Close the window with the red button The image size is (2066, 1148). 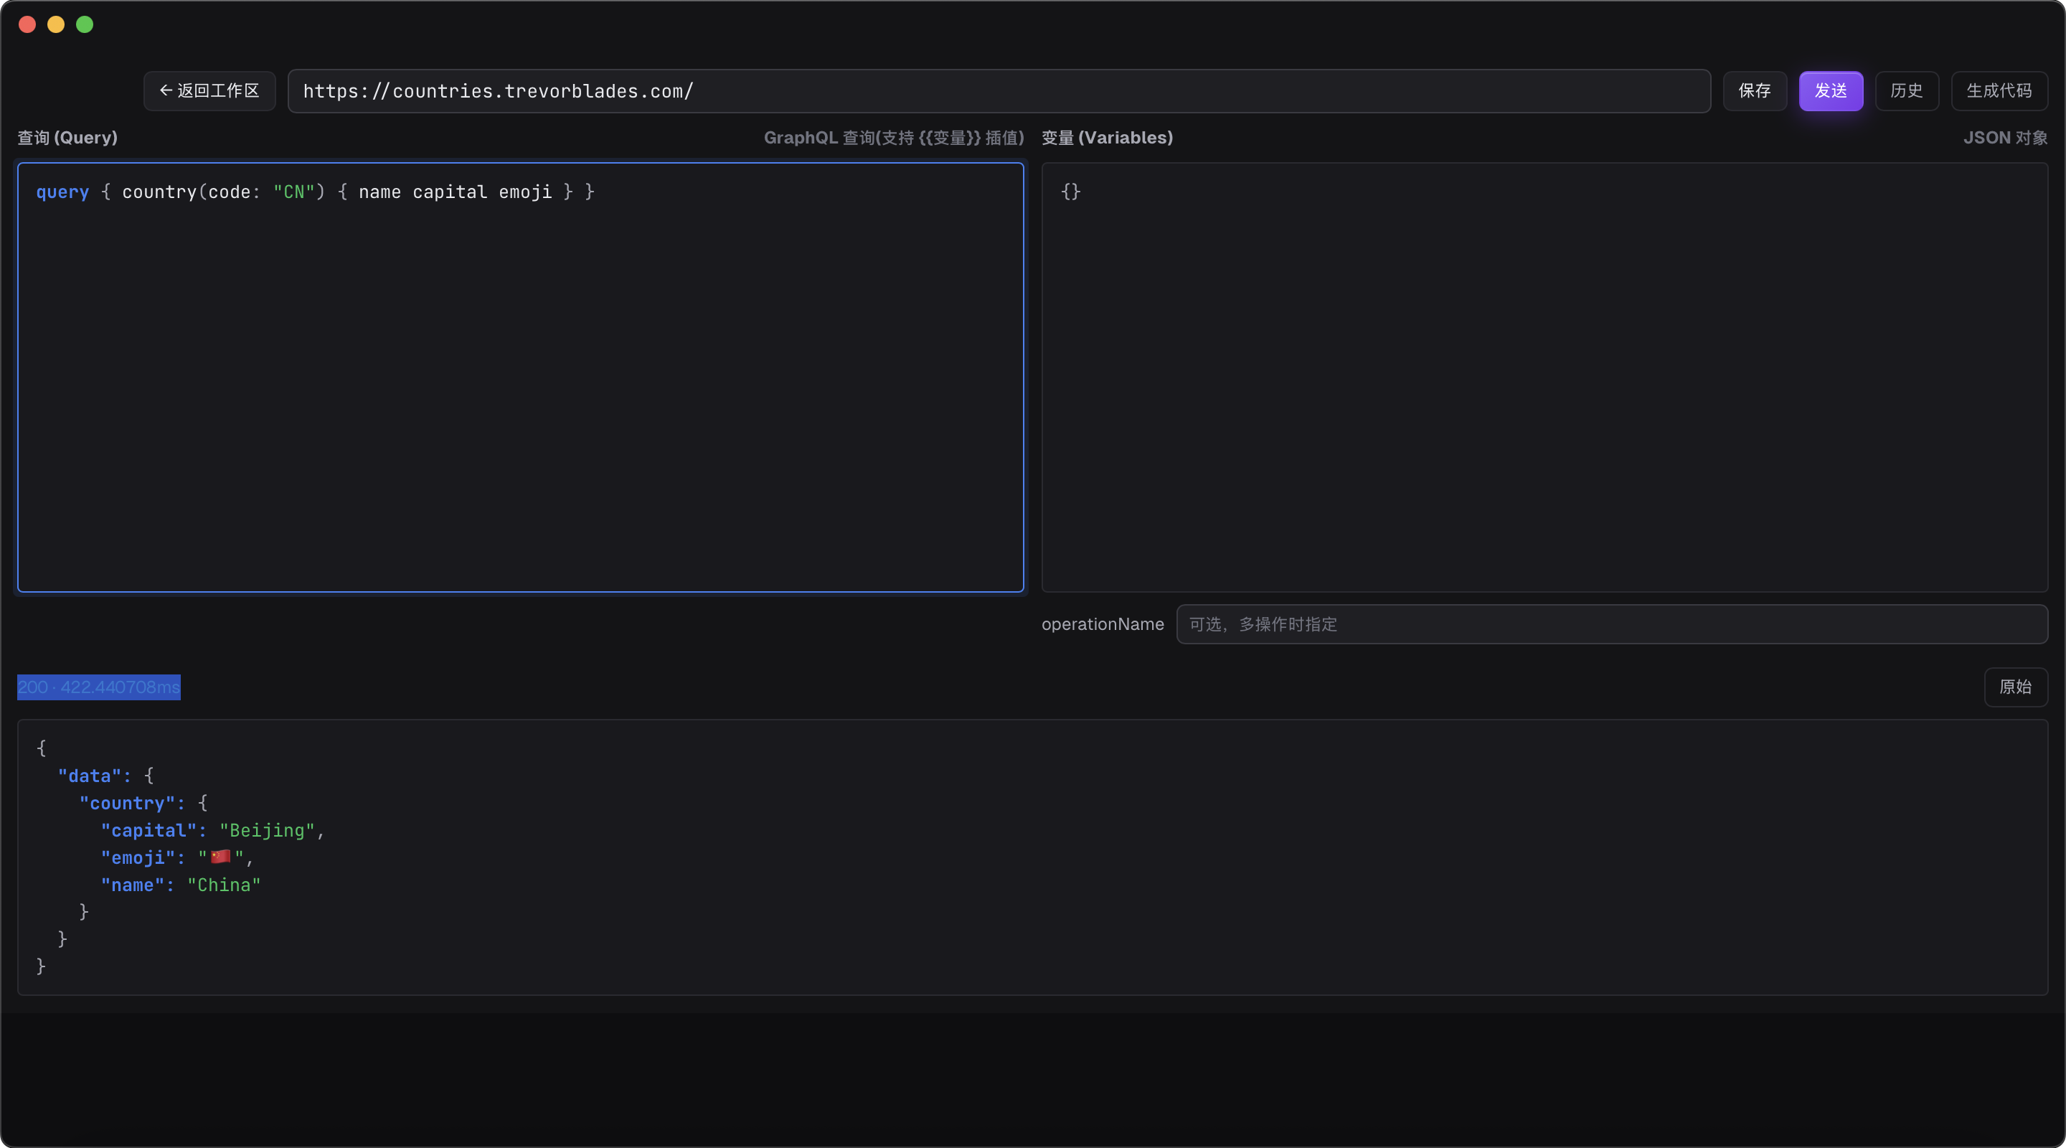click(27, 24)
